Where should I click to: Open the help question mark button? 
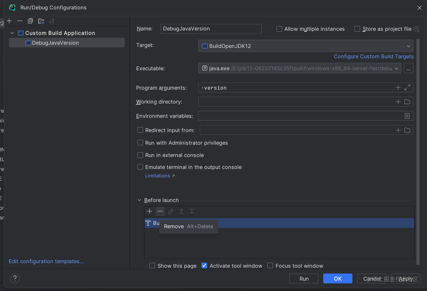click(15, 278)
